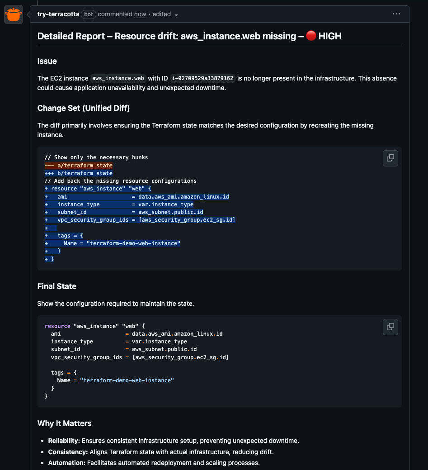
Task: Open the three-dot comment options menu
Action: click(396, 14)
